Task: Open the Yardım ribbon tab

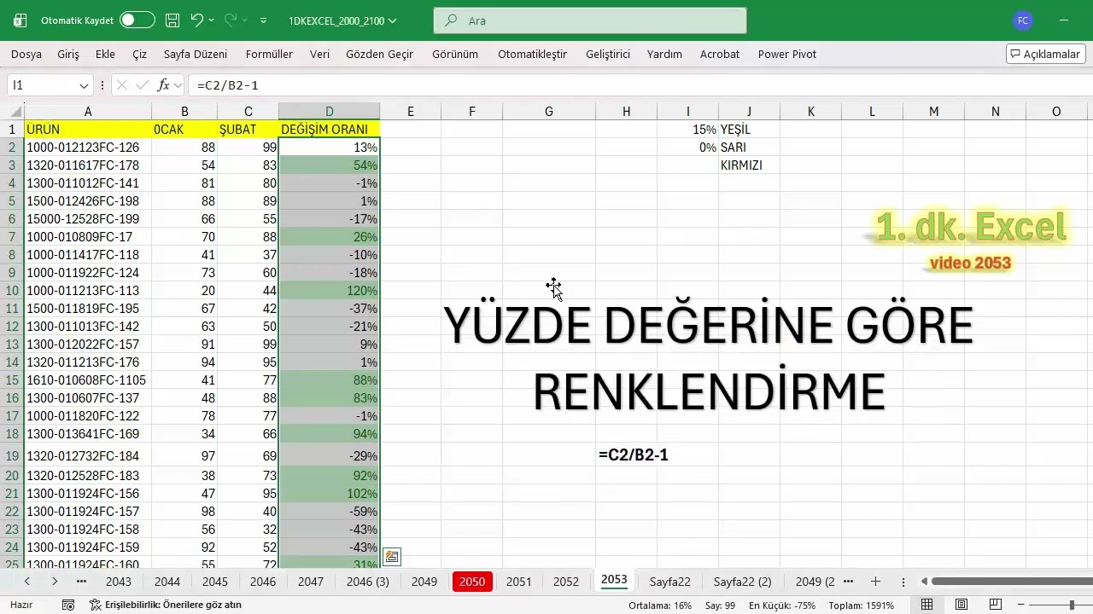Action: coord(664,54)
